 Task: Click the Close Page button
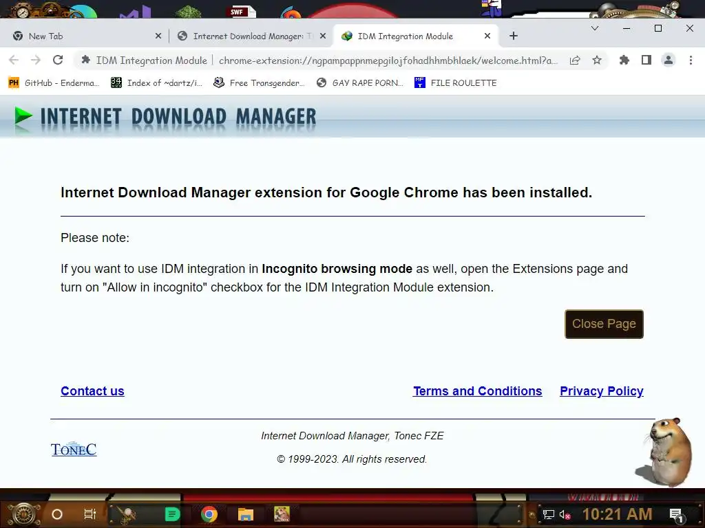pos(604,324)
